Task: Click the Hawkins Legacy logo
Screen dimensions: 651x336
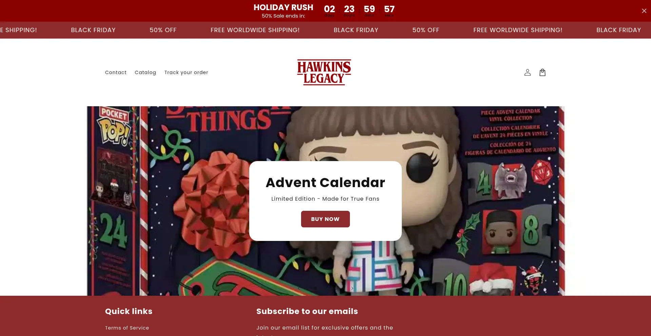Action: tap(324, 72)
